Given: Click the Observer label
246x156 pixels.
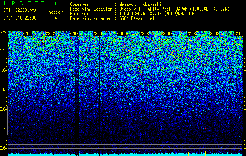Looking at the screenshot, I should pyautogui.click(x=79, y=4).
